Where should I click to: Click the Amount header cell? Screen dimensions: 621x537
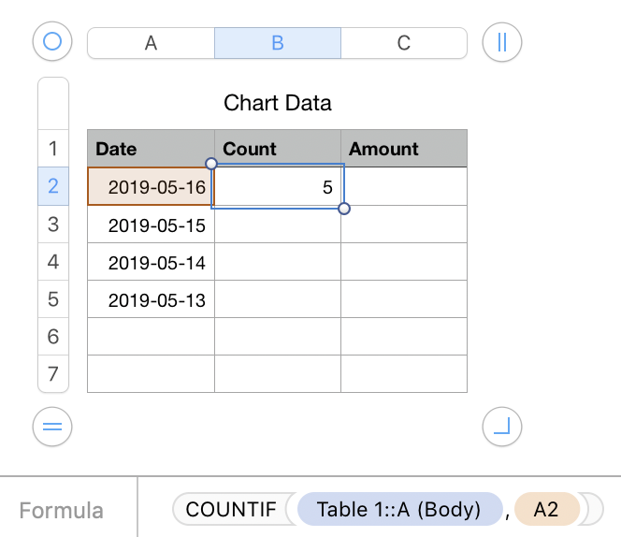point(403,149)
